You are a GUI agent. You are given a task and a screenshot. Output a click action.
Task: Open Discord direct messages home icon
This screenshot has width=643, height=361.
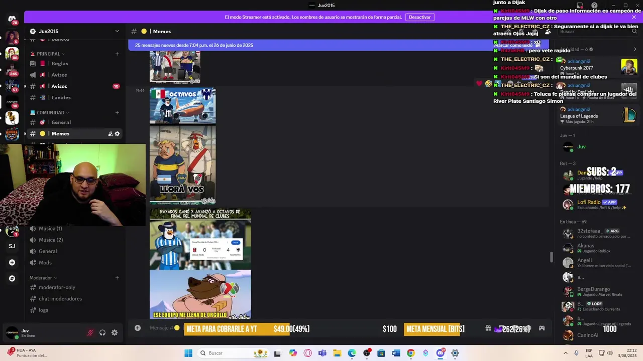coord(12,19)
